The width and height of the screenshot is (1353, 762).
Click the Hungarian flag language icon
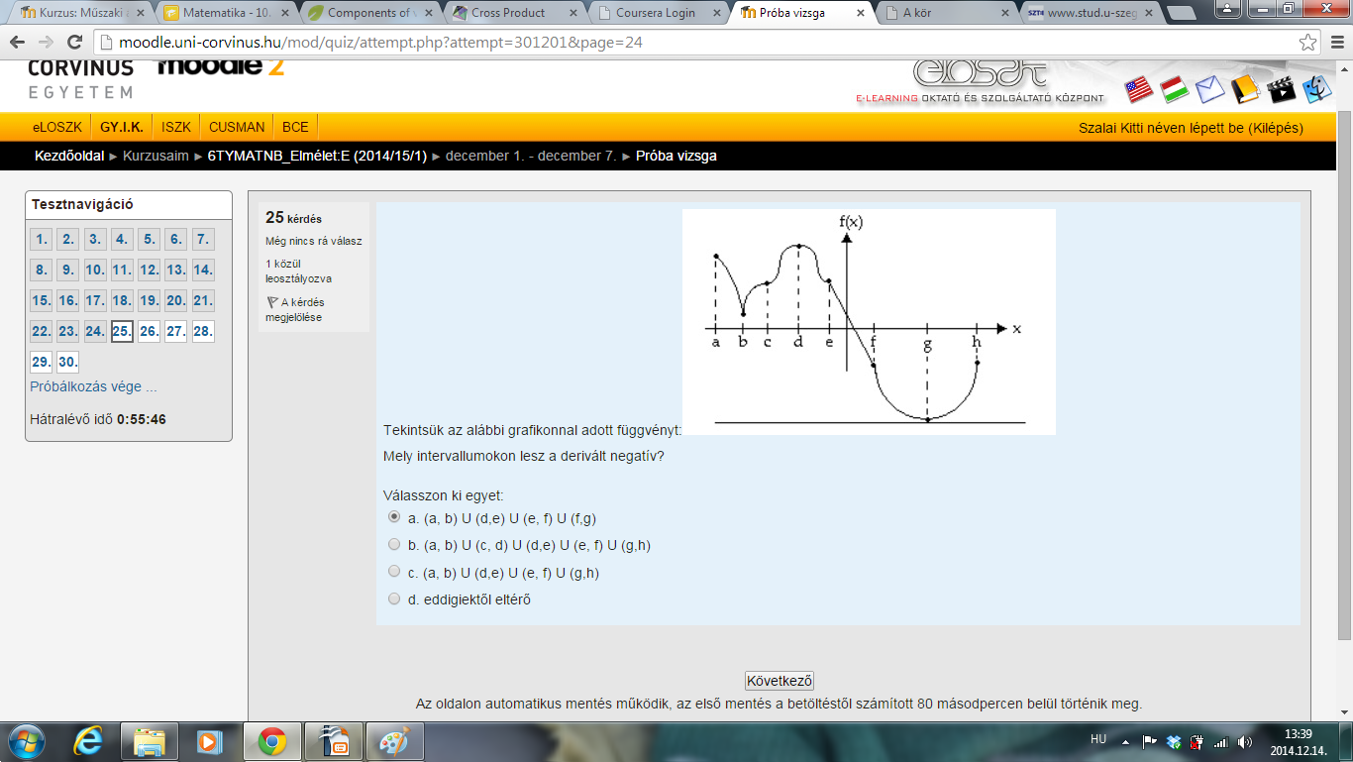point(1175,90)
